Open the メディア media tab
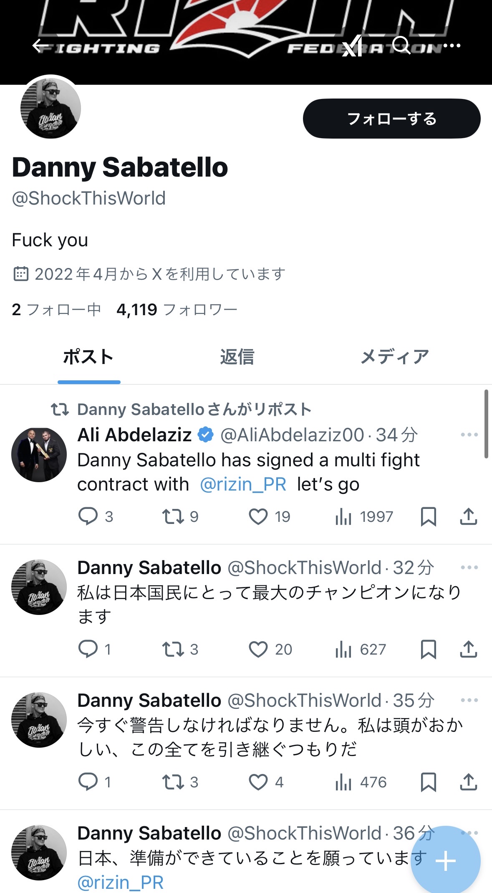The height and width of the screenshot is (893, 492). point(394,357)
